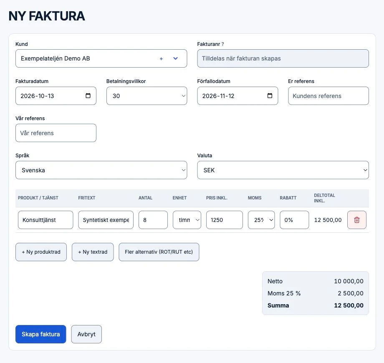Open the Enhet unit dropdown in product row
Image resolution: width=384 pixels, height=363 pixels.
187,220
